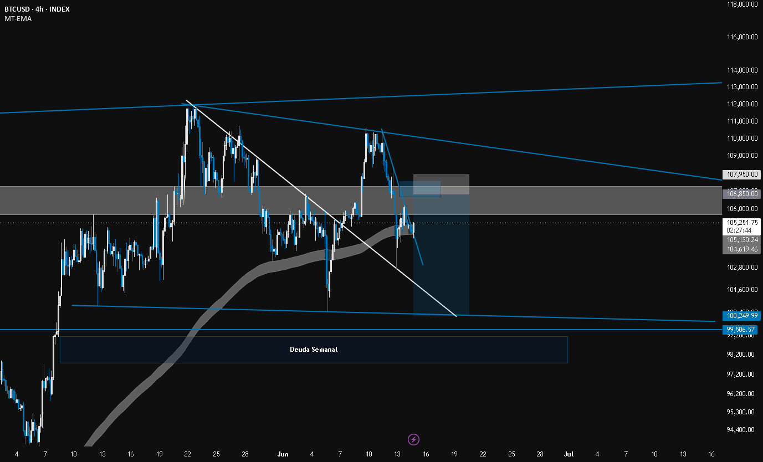The width and height of the screenshot is (763, 462).
Task: Click the 118,000.00 price axis label
Action: pos(742,4)
